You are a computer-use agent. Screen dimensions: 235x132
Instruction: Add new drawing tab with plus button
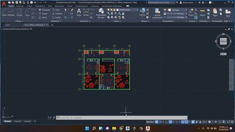click(x=52, y=25)
